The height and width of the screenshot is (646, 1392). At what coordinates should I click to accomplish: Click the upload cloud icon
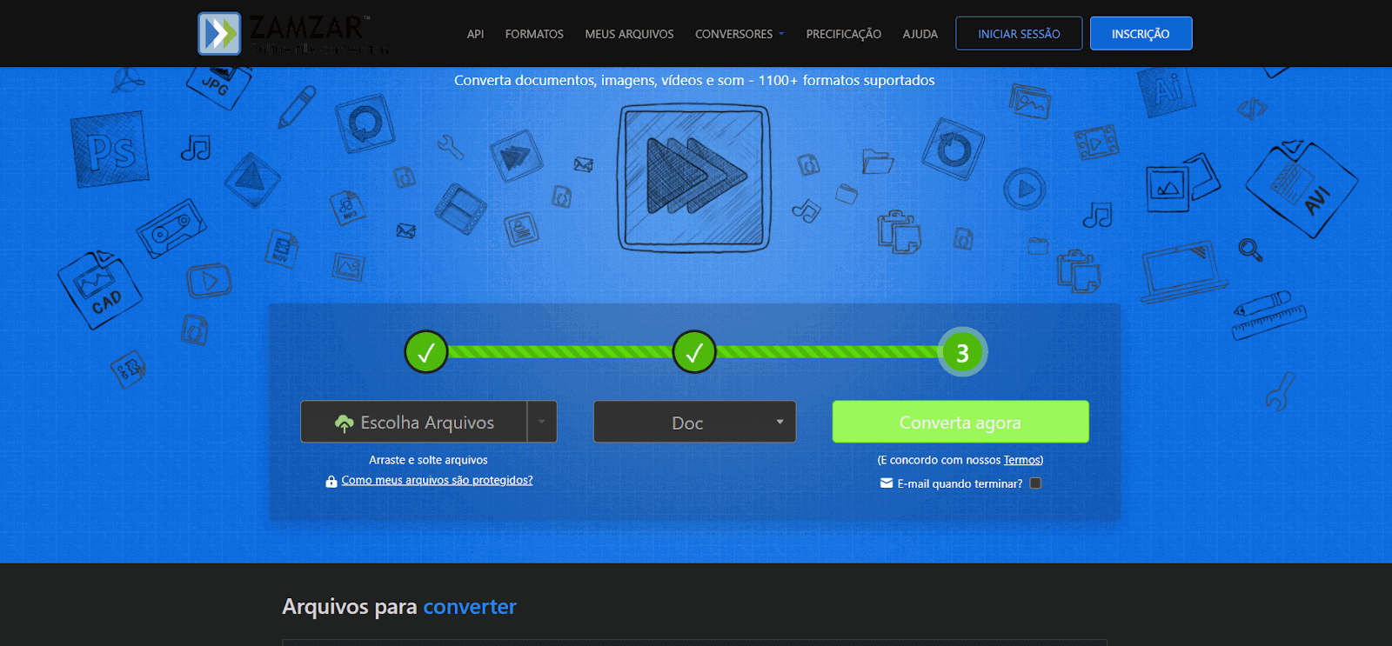pos(344,423)
